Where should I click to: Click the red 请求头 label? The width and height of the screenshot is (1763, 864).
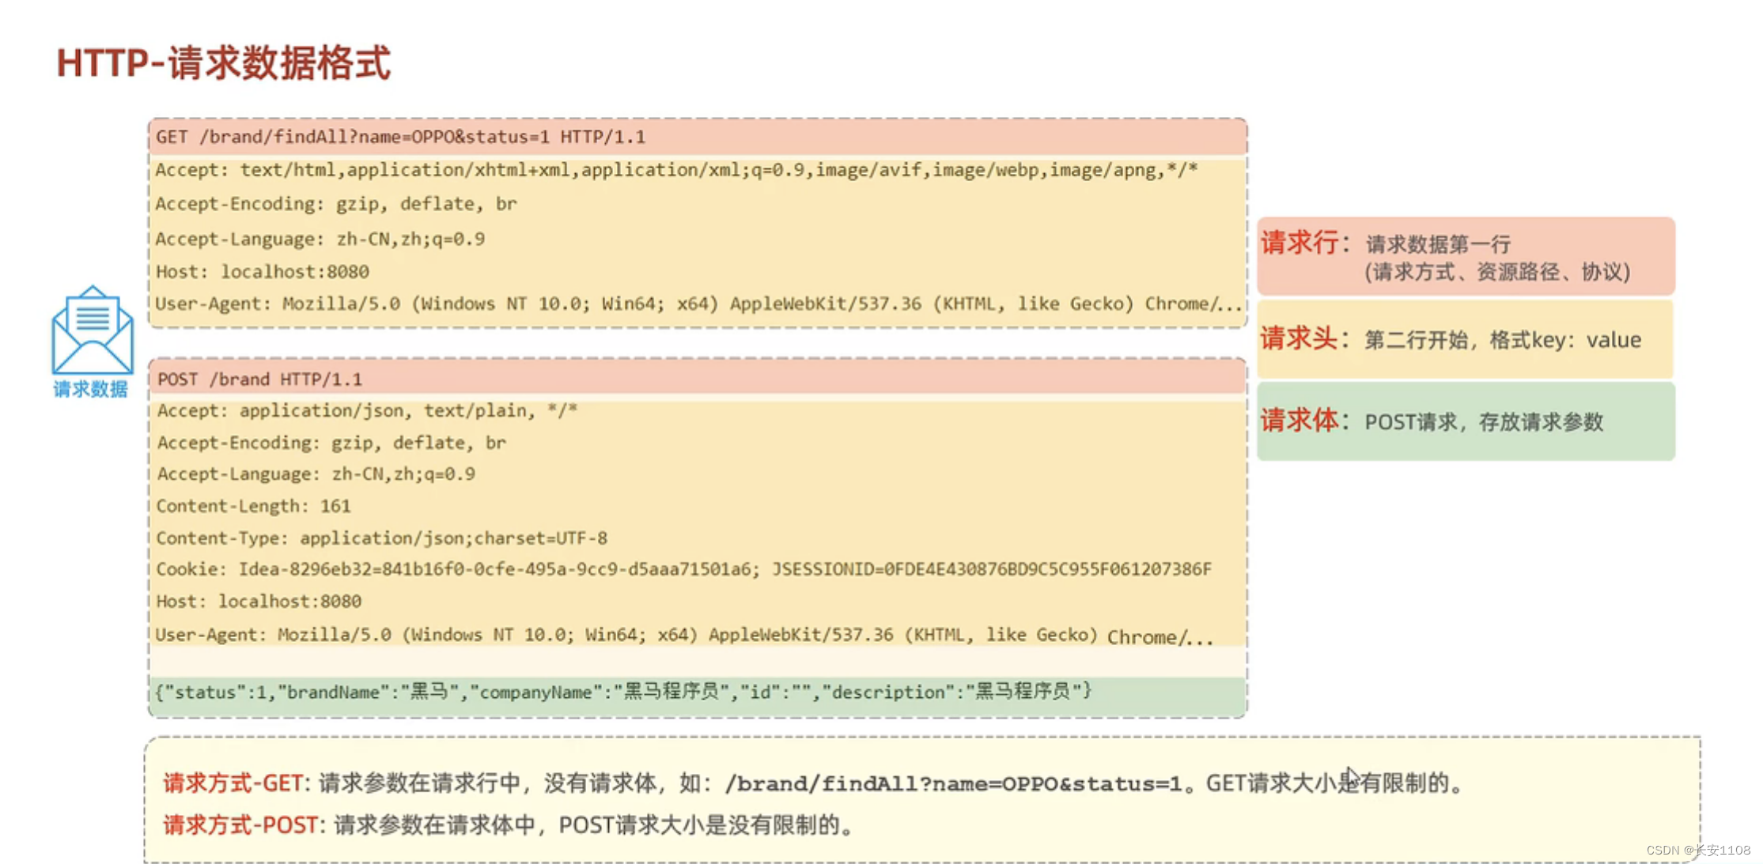(x=1299, y=338)
